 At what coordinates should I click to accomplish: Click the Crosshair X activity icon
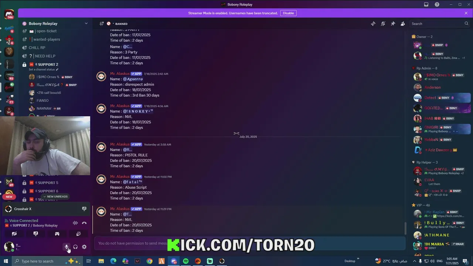[x=8, y=209]
